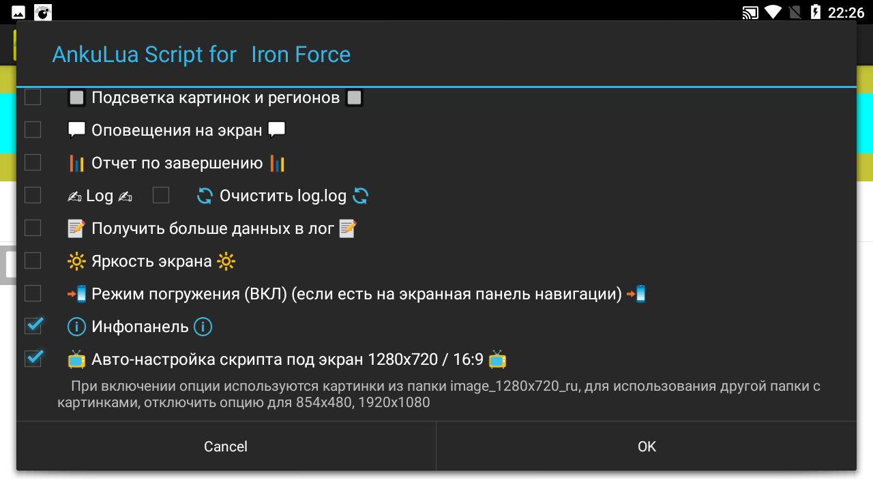The height and width of the screenshot is (491, 873).
Task: Confirm settings with OK button
Action: point(646,447)
